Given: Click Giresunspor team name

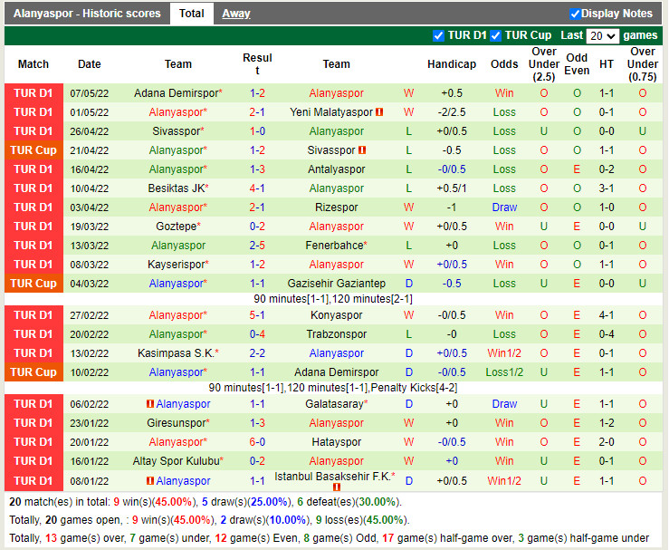Looking at the screenshot, I should (178, 423).
